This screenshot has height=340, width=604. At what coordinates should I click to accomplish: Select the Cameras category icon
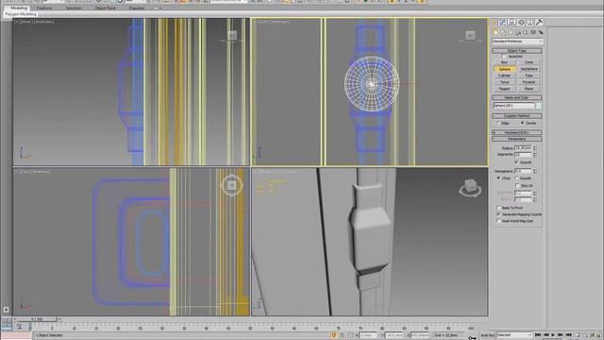pos(518,33)
